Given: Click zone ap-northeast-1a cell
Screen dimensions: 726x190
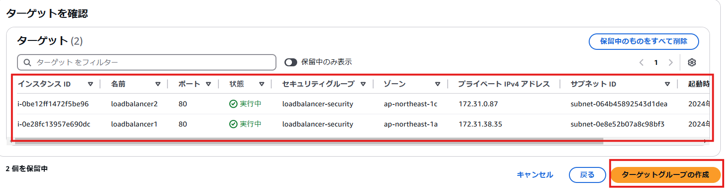Looking at the screenshot, I should pos(410,124).
